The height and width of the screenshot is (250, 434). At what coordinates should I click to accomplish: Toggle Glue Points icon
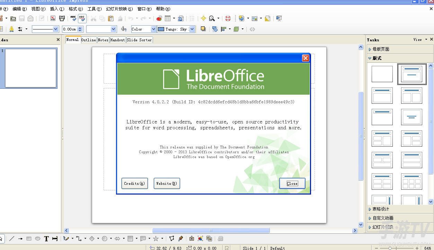pyautogui.click(x=180, y=239)
